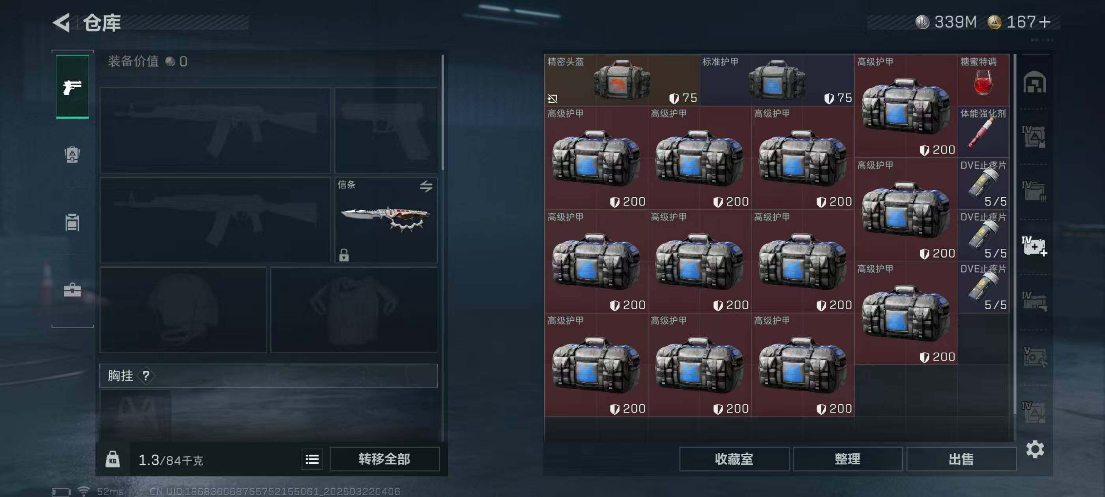Screen dimensions: 1105x497
Task: Open the briefcase tab in left sidebar
Action: [x=72, y=290]
